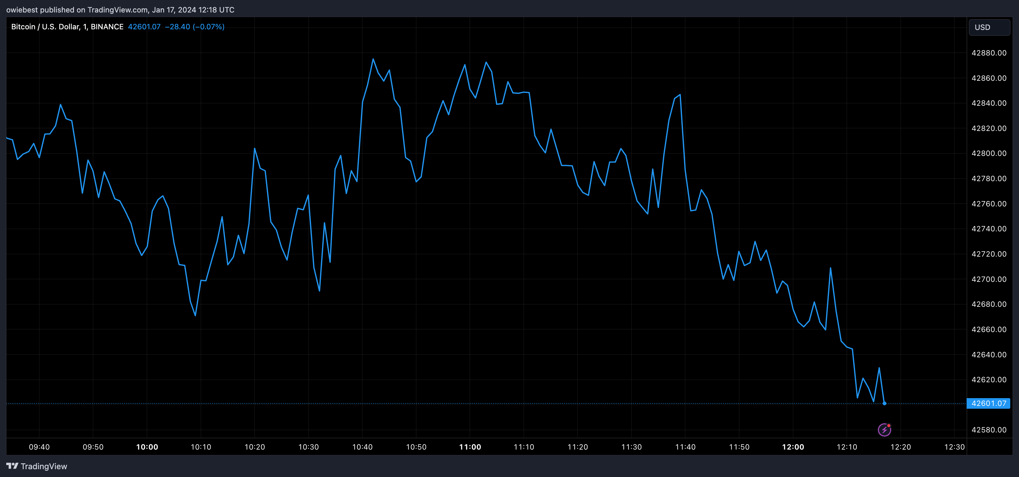Screen dimensions: 1019x477
Task: Click the 11:30 time axis label
Action: coord(631,447)
